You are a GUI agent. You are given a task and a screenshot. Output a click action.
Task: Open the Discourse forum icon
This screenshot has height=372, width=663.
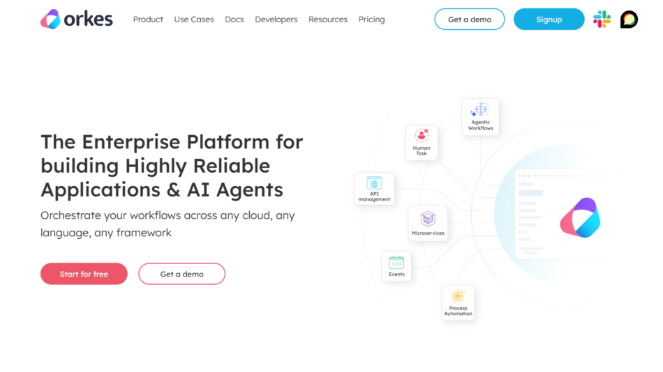click(629, 20)
